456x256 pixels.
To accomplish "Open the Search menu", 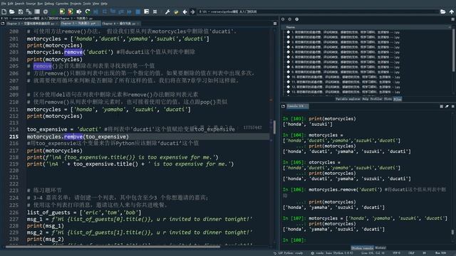I will (x=19, y=4).
